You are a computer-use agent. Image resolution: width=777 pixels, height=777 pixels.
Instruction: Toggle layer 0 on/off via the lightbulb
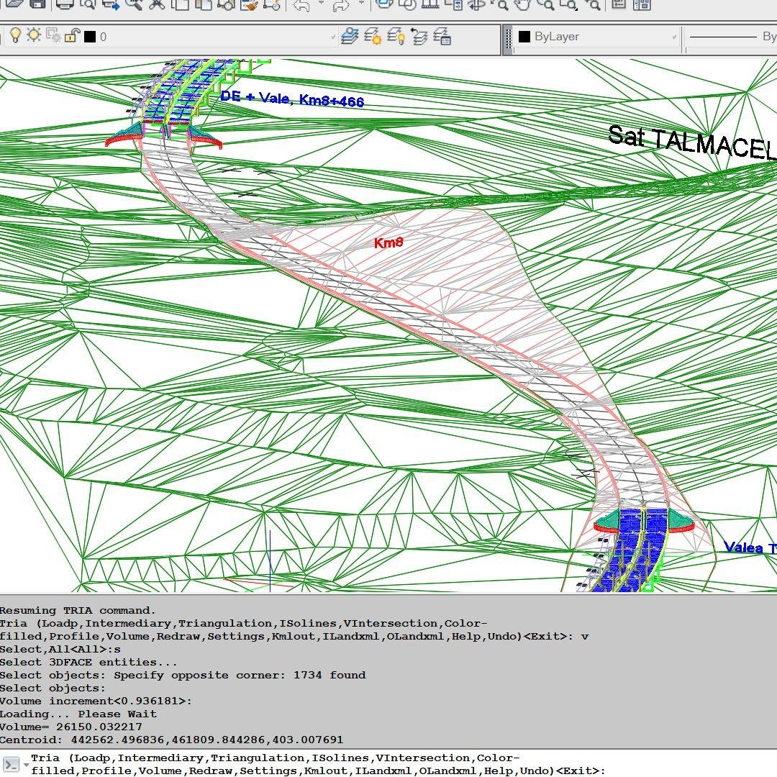tap(15, 36)
